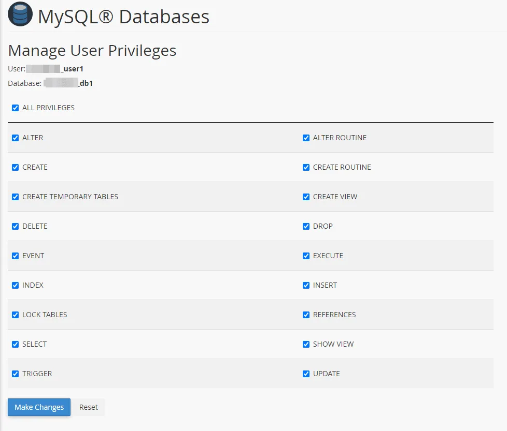Toggle the CREATE ROUTINE checkbox
507x431 pixels.
pyautogui.click(x=306, y=167)
